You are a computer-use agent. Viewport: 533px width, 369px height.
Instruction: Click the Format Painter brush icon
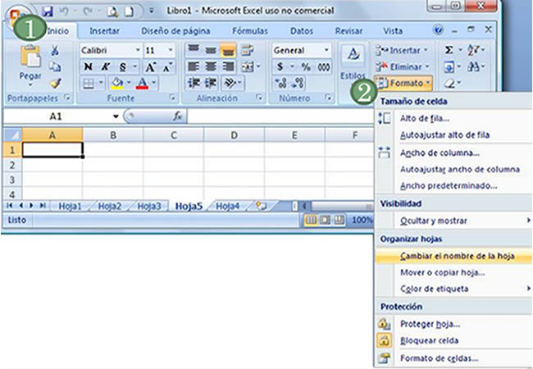pos(55,83)
